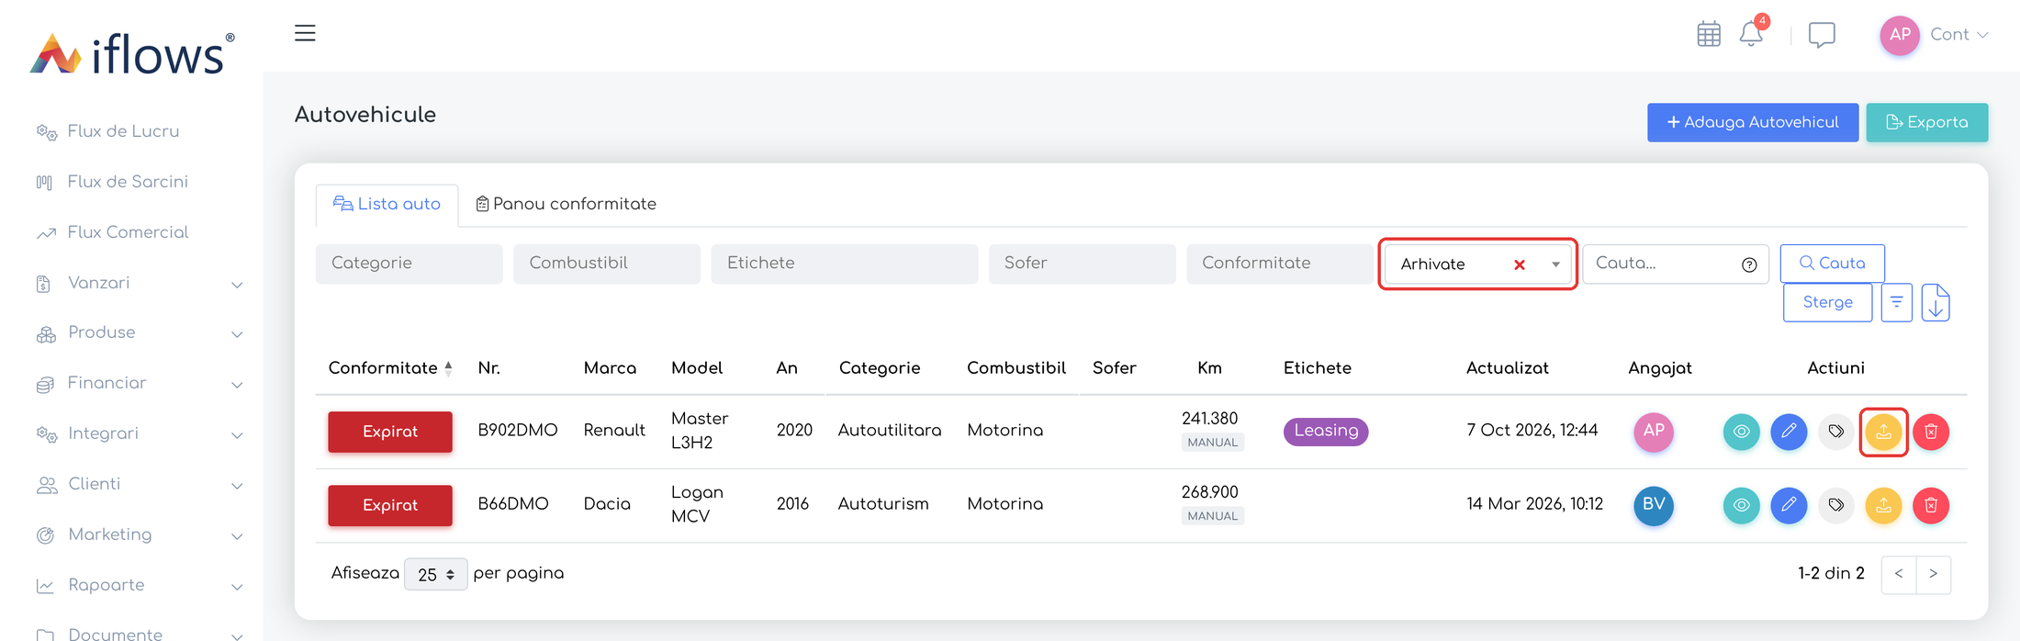Change rows per page from 25
This screenshot has width=2020, height=641.
436,574
